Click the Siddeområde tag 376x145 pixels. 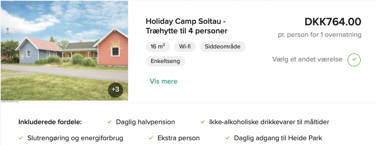(x=223, y=47)
